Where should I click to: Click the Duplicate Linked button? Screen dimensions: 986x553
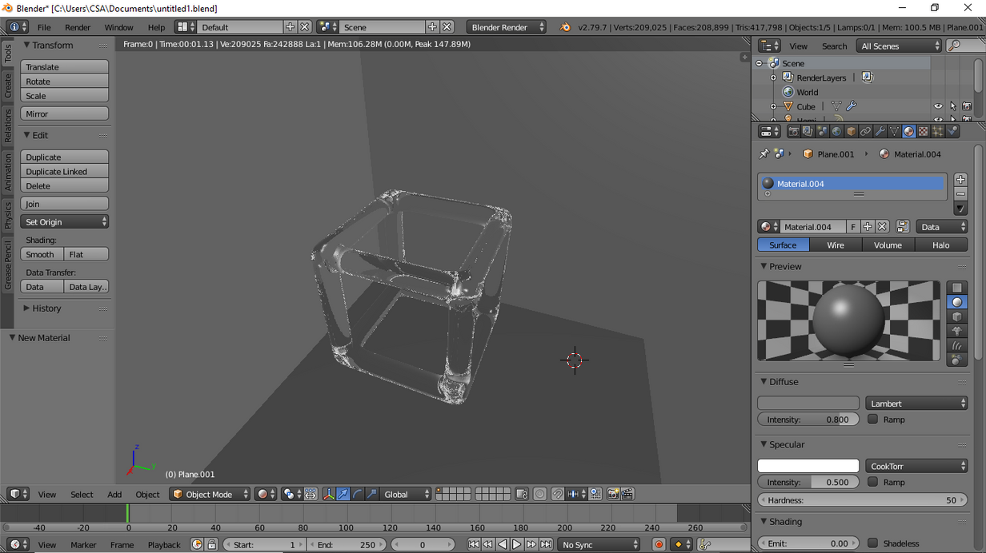(x=65, y=171)
